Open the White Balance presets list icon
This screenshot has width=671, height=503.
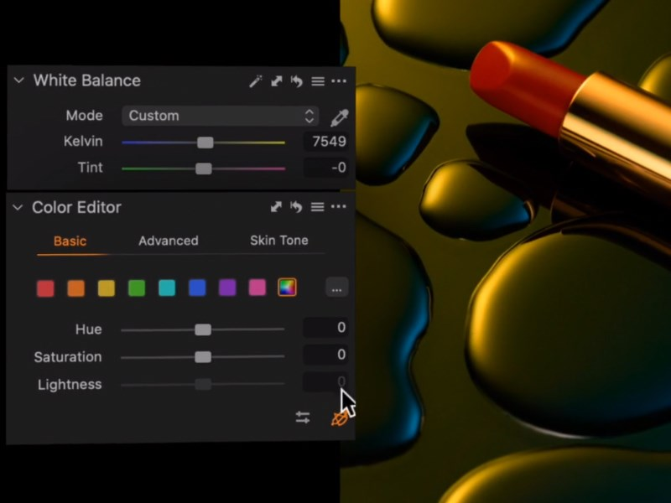(x=318, y=81)
